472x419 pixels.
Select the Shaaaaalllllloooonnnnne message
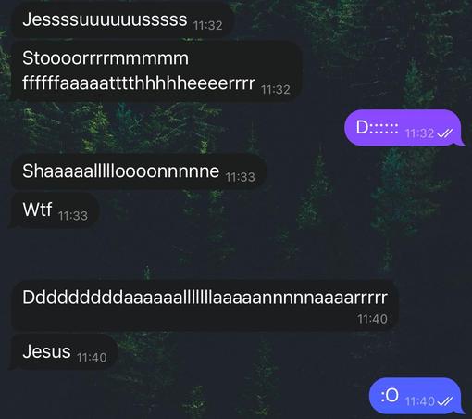point(139,171)
